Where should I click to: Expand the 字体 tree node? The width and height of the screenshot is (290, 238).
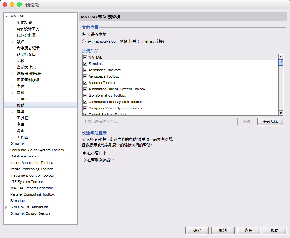[12, 86]
